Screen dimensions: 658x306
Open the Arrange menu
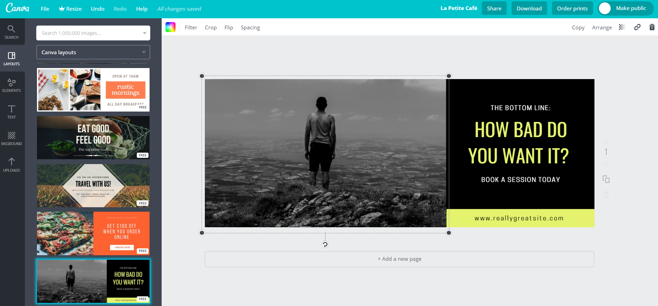coord(602,28)
